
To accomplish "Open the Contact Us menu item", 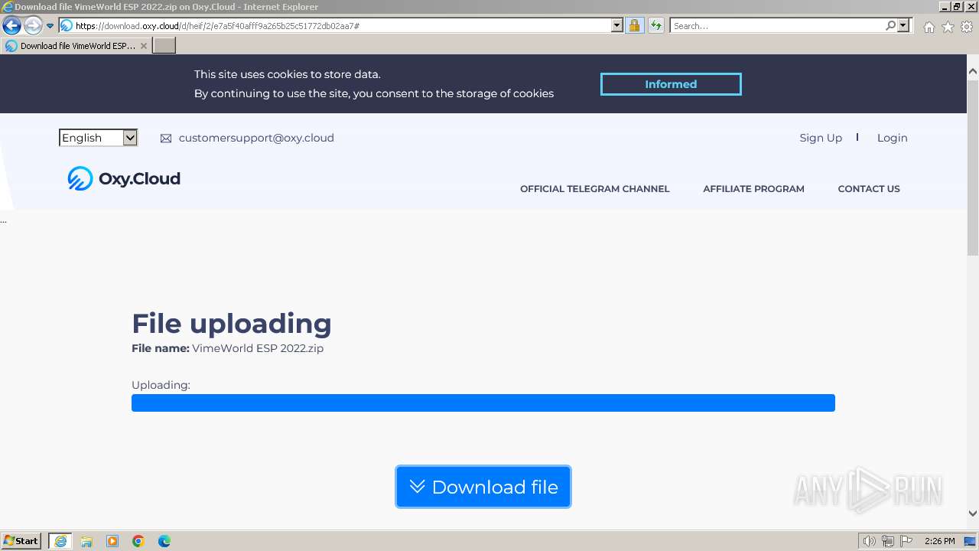I will 869,189.
